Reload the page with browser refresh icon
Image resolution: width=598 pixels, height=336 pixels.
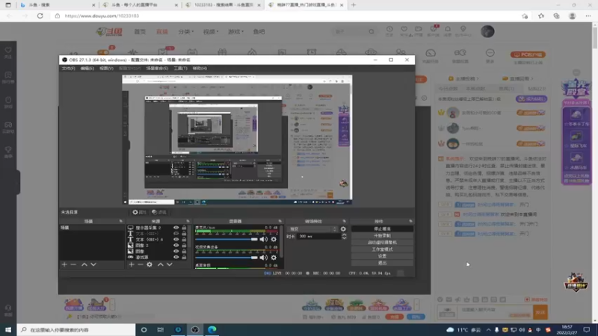coord(40,16)
